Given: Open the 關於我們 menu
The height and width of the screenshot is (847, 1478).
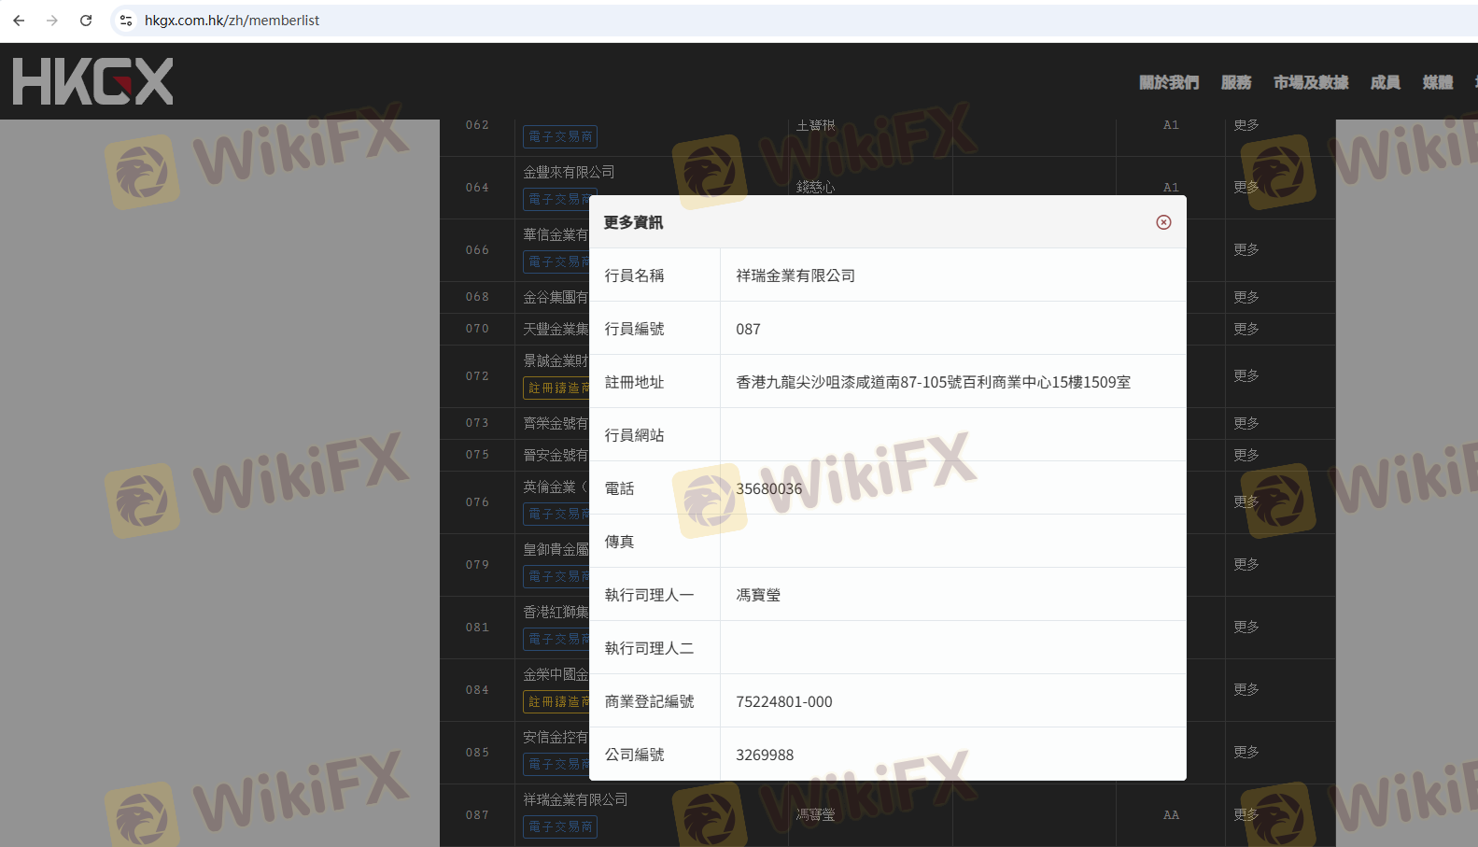Looking at the screenshot, I should click(x=1168, y=82).
